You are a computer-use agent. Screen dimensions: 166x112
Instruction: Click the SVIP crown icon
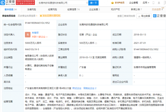tap(113, 3)
